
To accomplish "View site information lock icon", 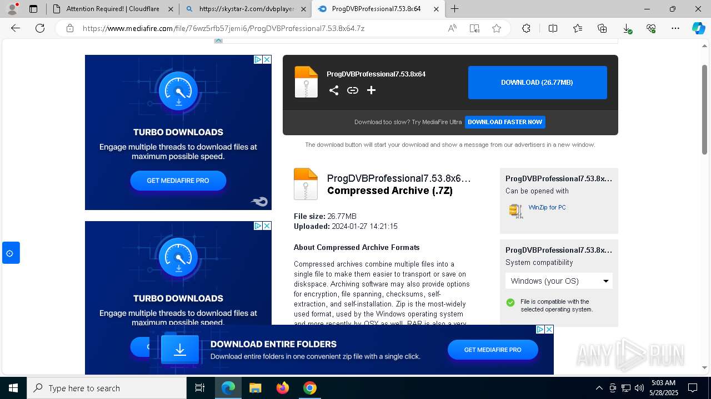I will click(70, 28).
